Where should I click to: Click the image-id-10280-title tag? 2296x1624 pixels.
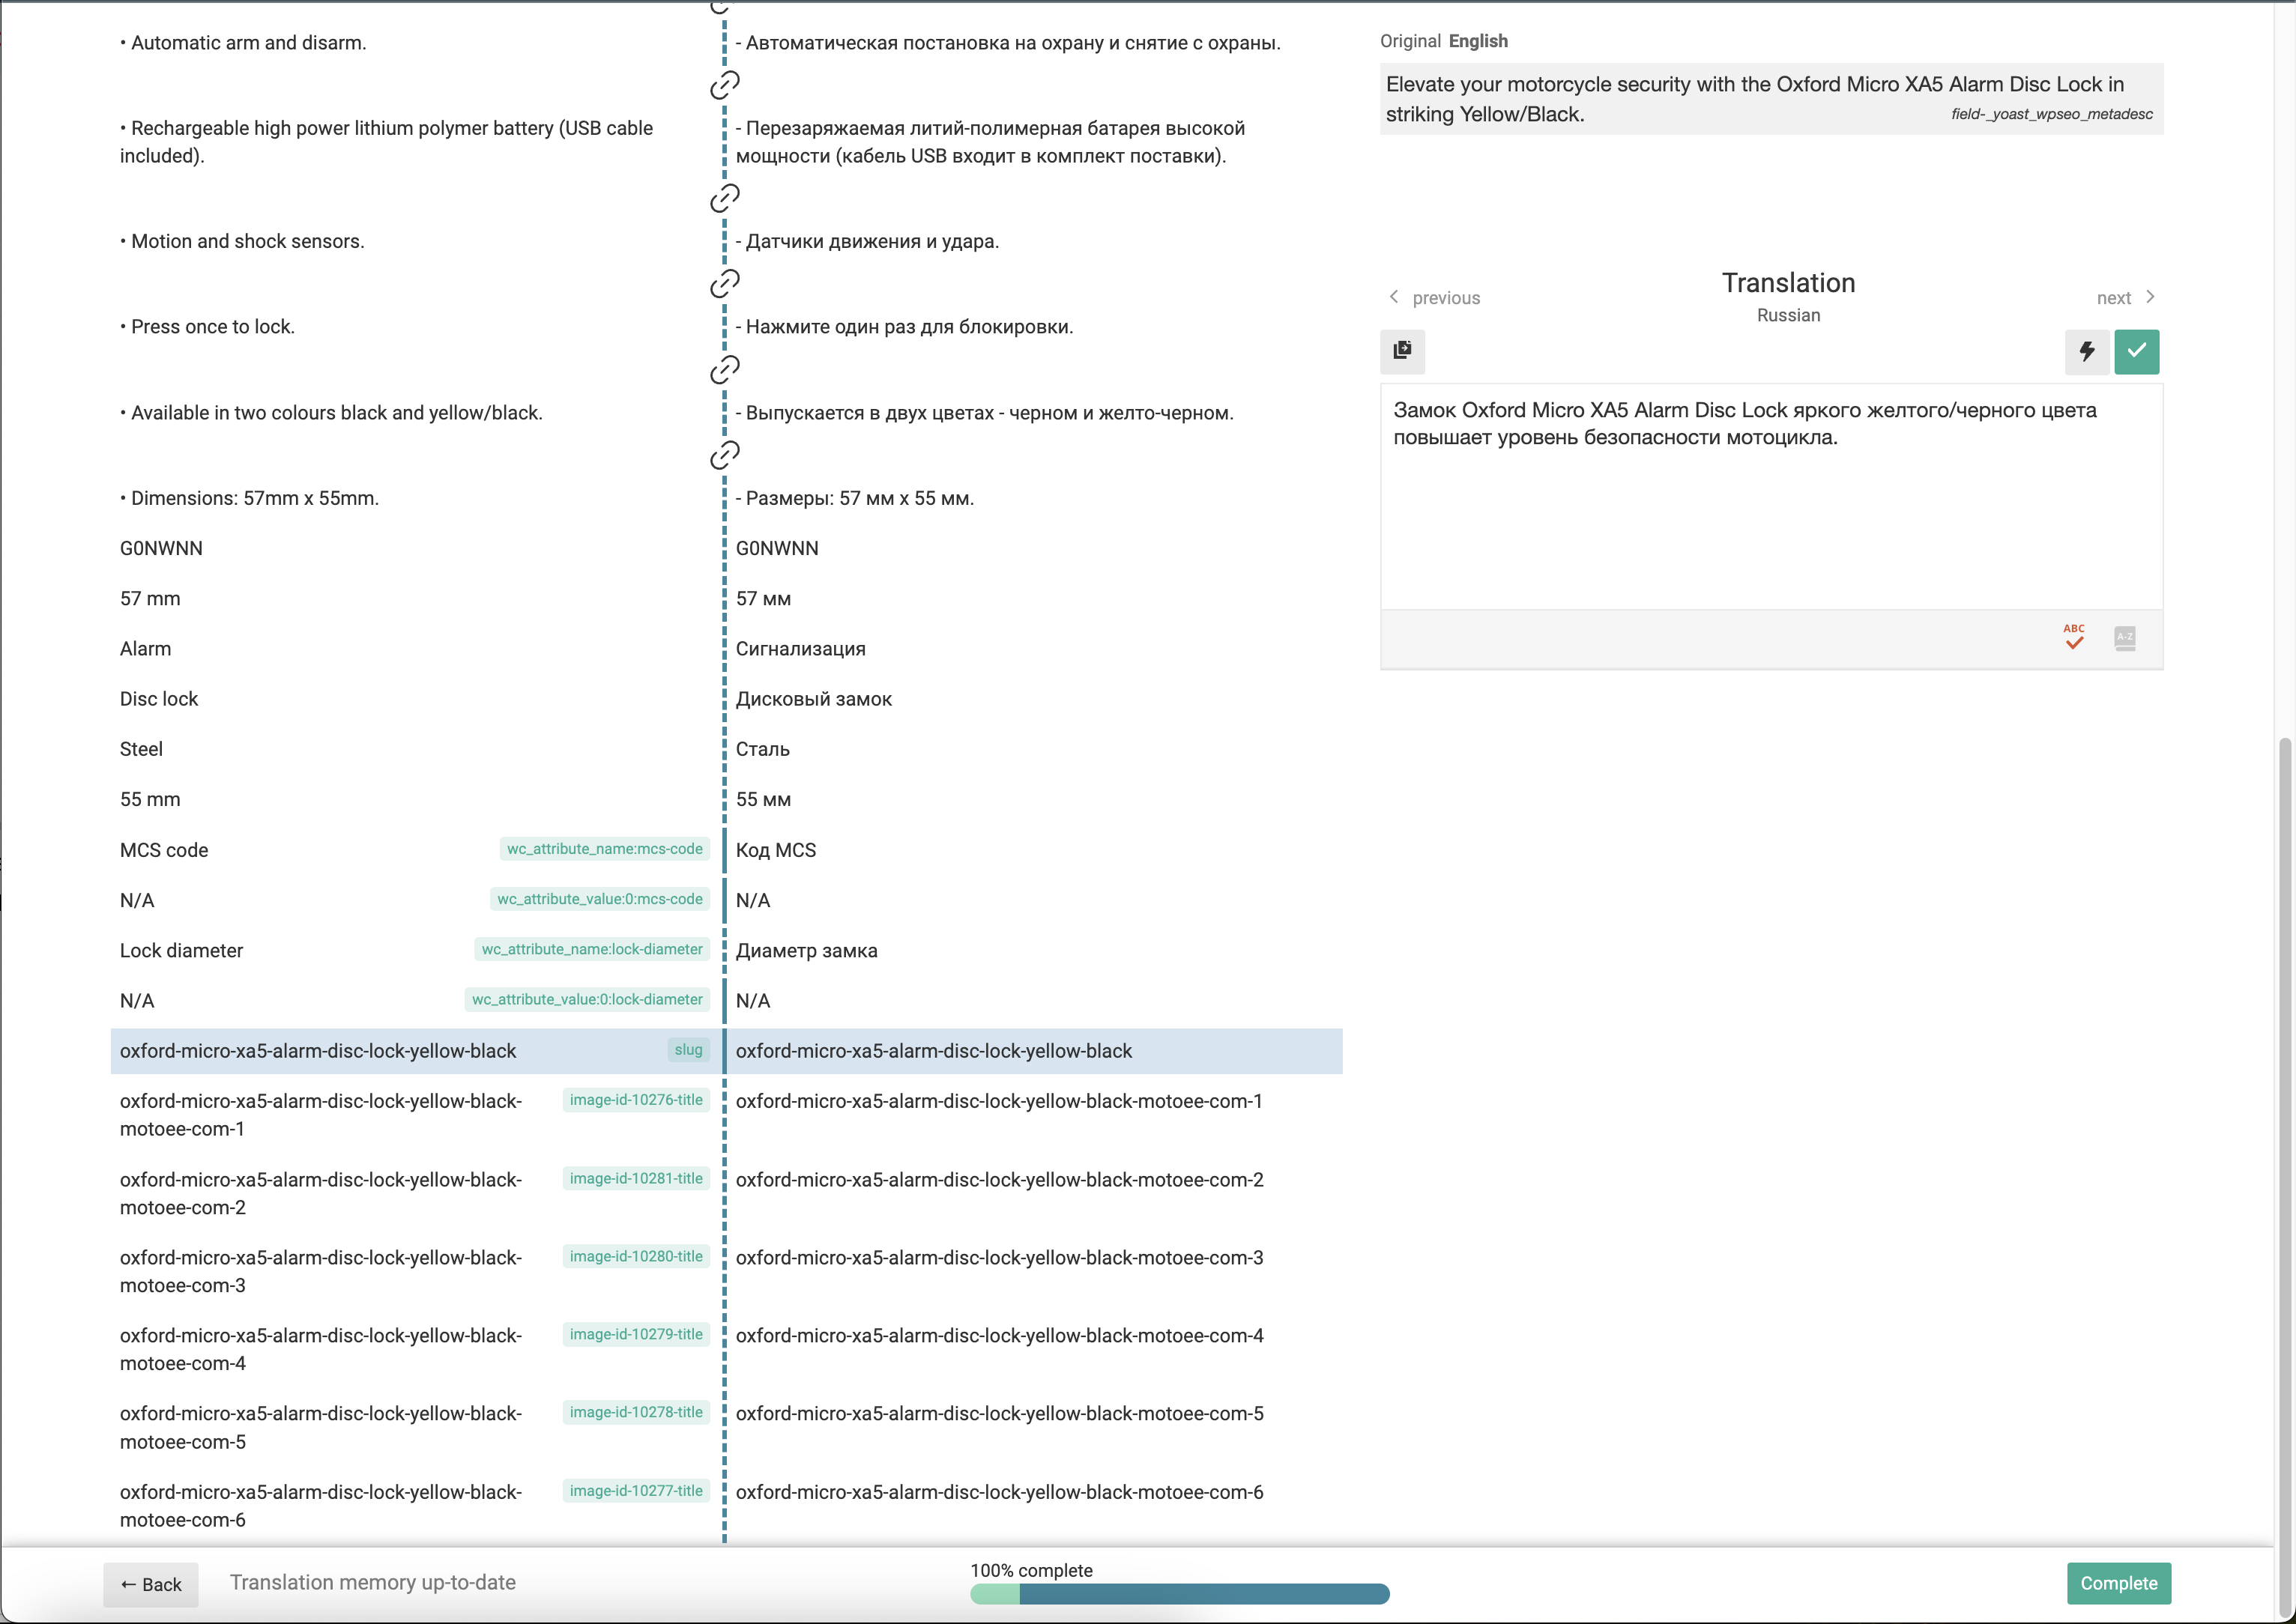636,1257
